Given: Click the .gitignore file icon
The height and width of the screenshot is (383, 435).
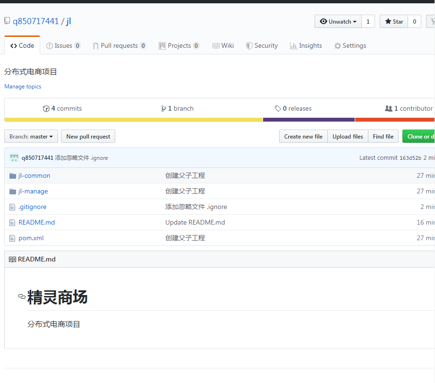Looking at the screenshot, I should pyautogui.click(x=12, y=207).
